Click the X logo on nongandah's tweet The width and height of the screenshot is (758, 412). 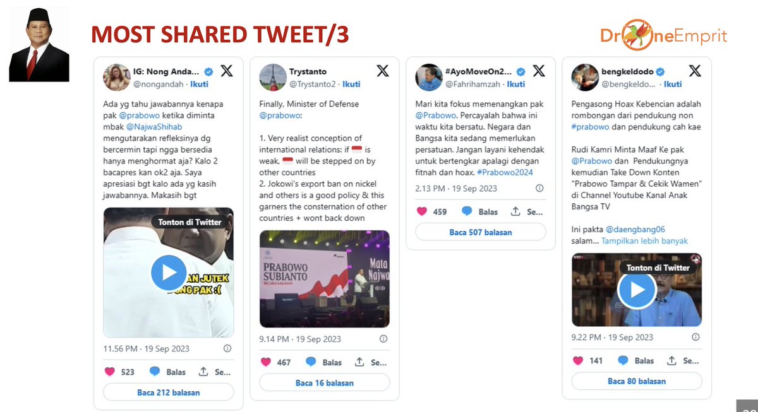226,71
